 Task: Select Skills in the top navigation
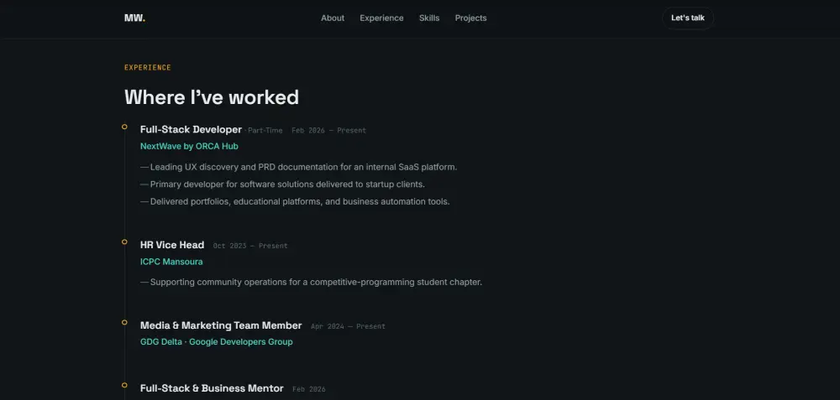pyautogui.click(x=429, y=18)
